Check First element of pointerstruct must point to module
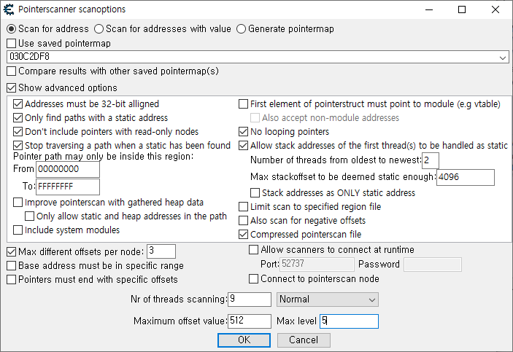513x352 pixels. pyautogui.click(x=243, y=104)
